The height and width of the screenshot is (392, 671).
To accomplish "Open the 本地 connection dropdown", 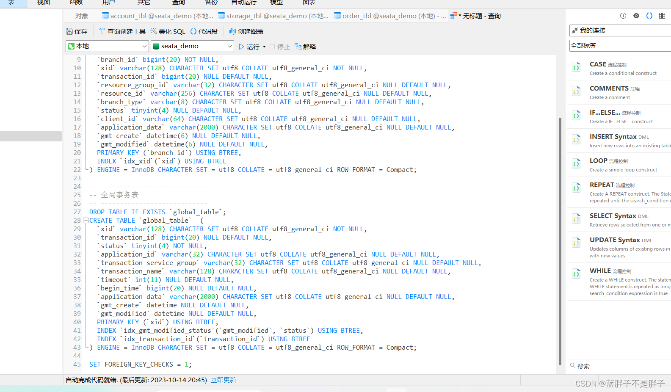I will (107, 46).
